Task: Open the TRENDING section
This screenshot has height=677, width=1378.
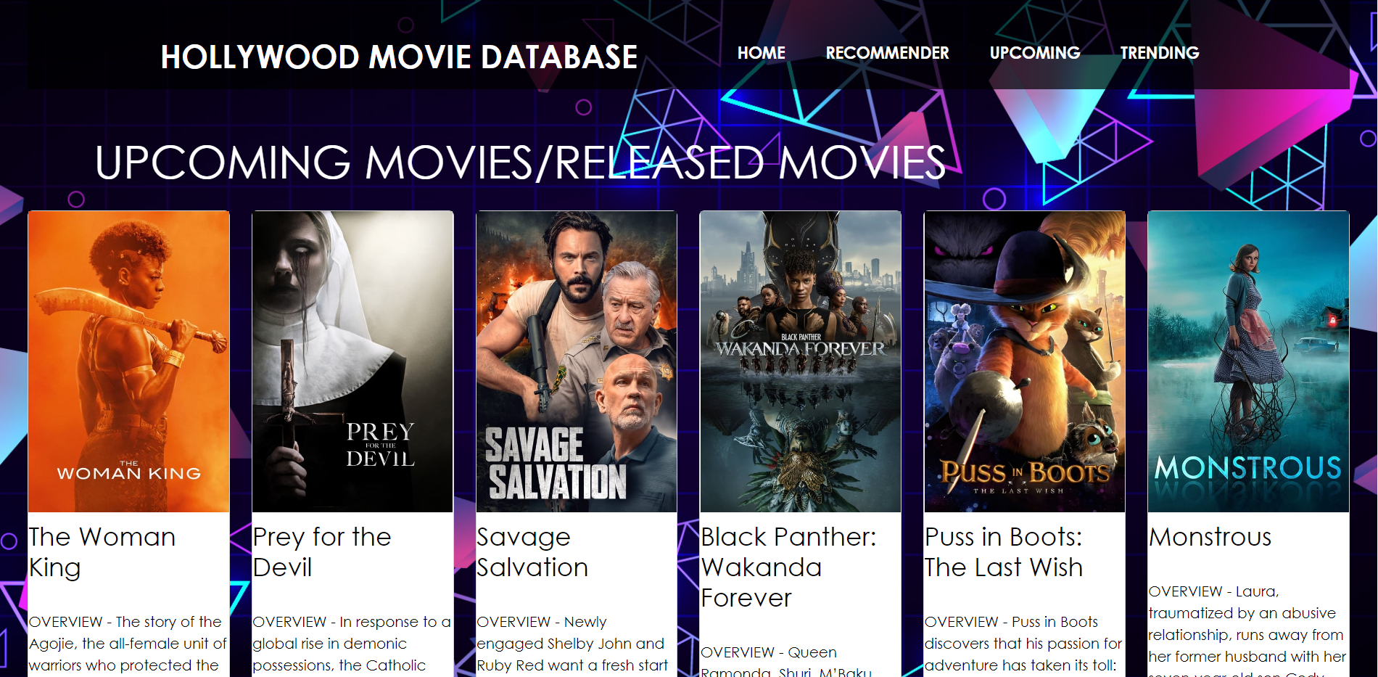Action: pyautogui.click(x=1160, y=53)
